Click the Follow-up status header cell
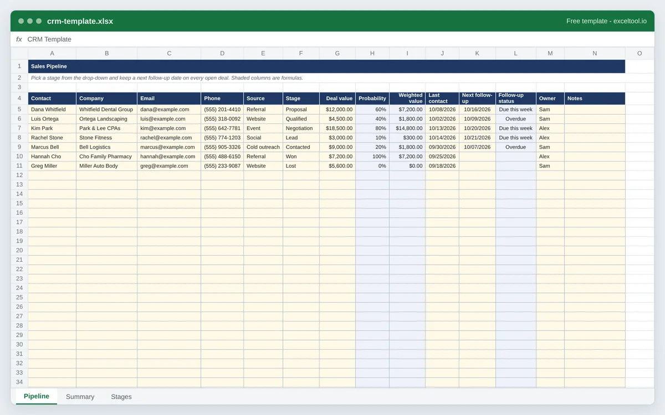The height and width of the screenshot is (415, 665). point(516,98)
